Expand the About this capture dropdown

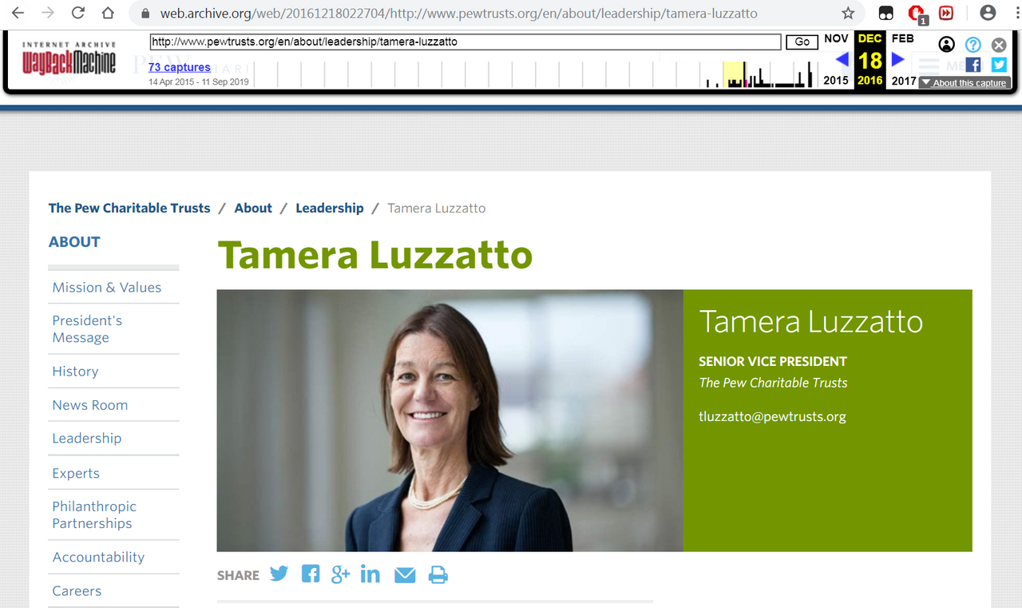(965, 83)
